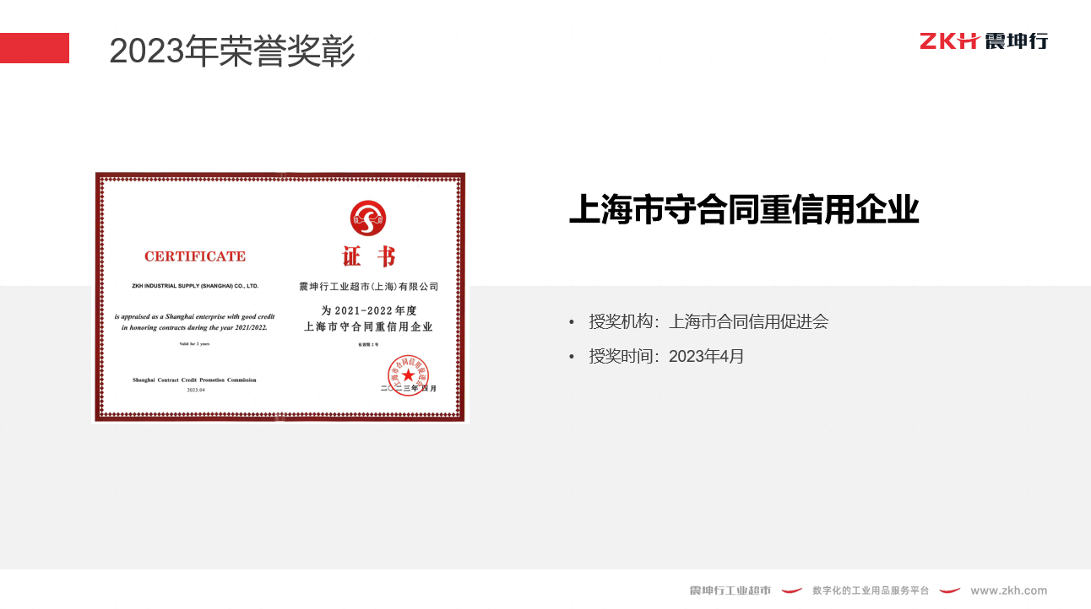Click the bullet 授奖时间：2023年4月
Screen dimensions: 1091x609
click(x=657, y=356)
